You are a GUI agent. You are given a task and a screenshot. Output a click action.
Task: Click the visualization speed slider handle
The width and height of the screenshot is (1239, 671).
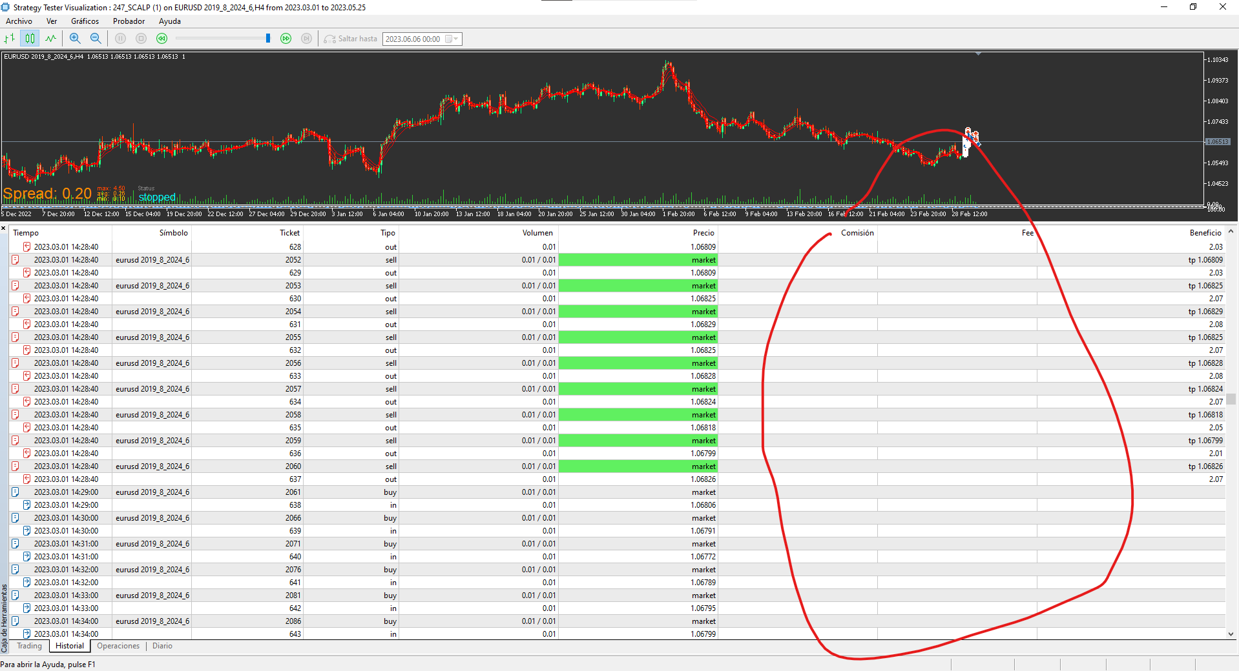pyautogui.click(x=268, y=39)
